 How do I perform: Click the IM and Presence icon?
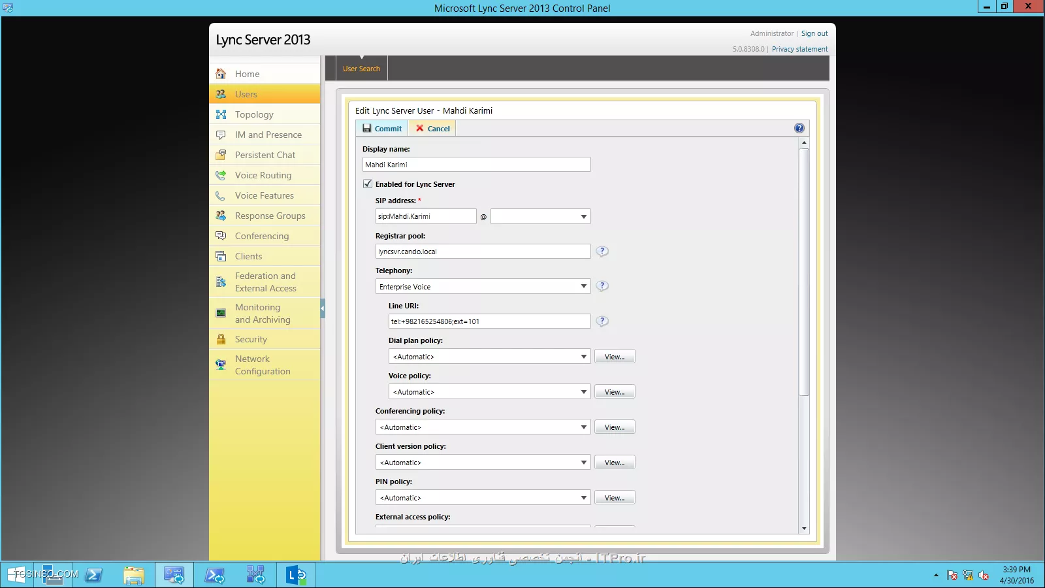coord(221,135)
